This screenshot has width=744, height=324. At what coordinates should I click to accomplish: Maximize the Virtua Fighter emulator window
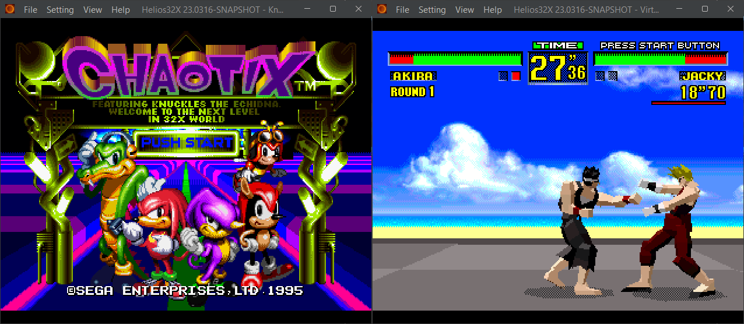(705, 9)
